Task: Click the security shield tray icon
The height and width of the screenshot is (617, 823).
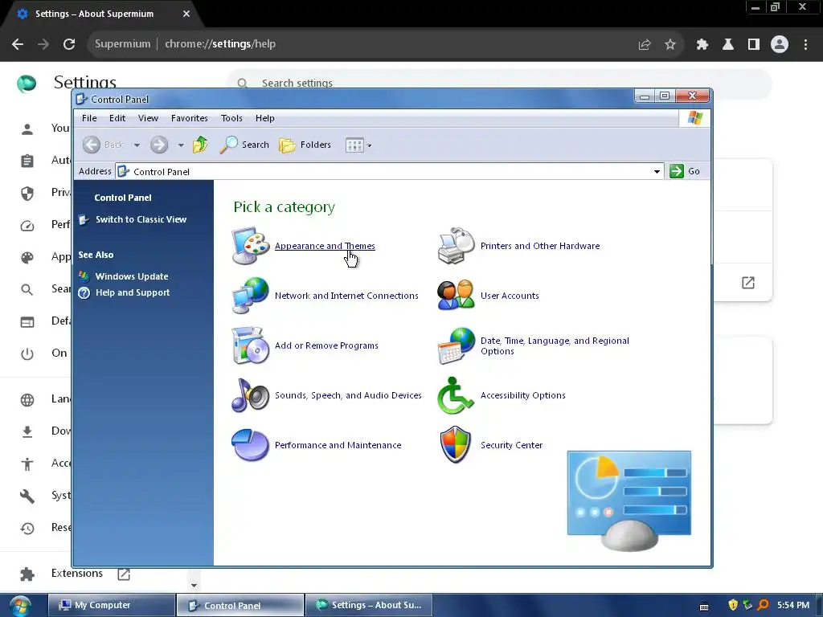Action: pos(733,605)
